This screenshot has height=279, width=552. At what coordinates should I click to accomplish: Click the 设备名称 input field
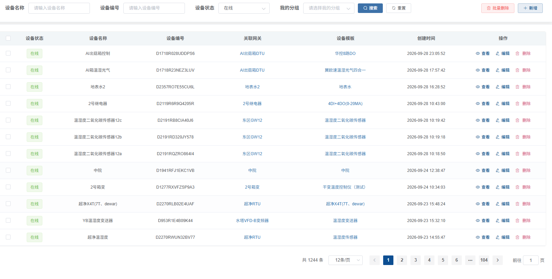point(59,8)
